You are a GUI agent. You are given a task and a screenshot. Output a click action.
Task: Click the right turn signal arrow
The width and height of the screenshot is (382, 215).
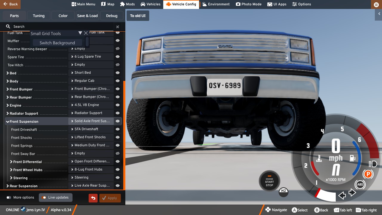pos(352,193)
